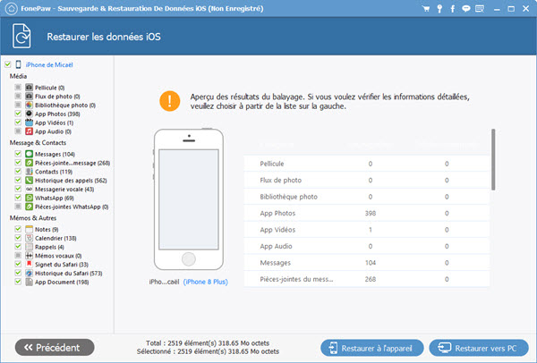537x363 pixels.
Task: Click the Notes icon in sidebar
Action: click(x=30, y=229)
